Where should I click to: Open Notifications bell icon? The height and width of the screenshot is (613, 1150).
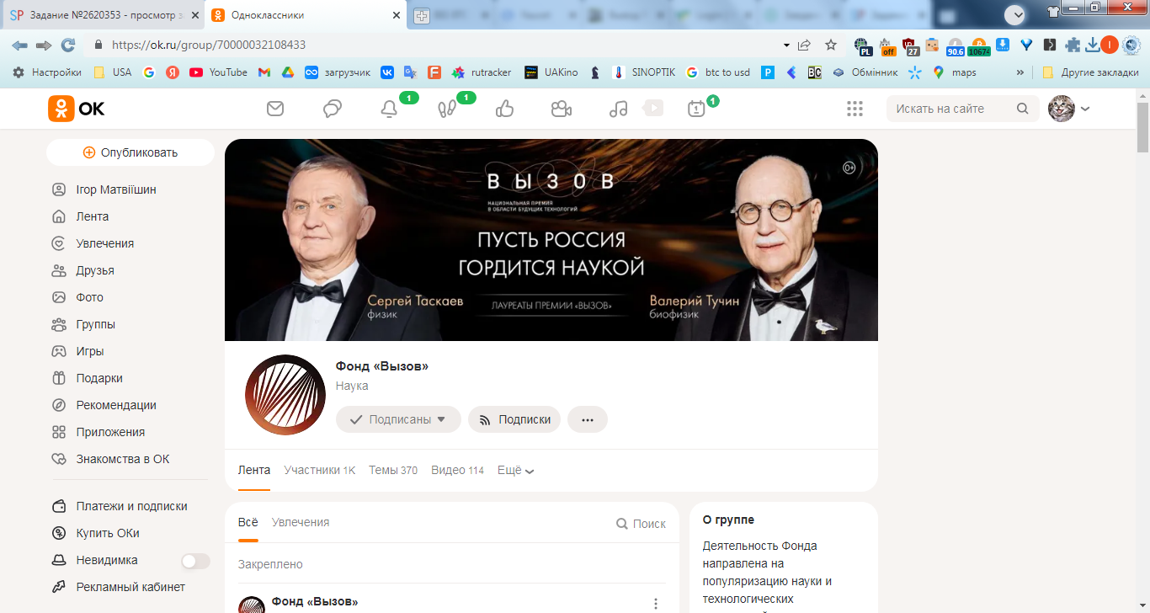(389, 109)
